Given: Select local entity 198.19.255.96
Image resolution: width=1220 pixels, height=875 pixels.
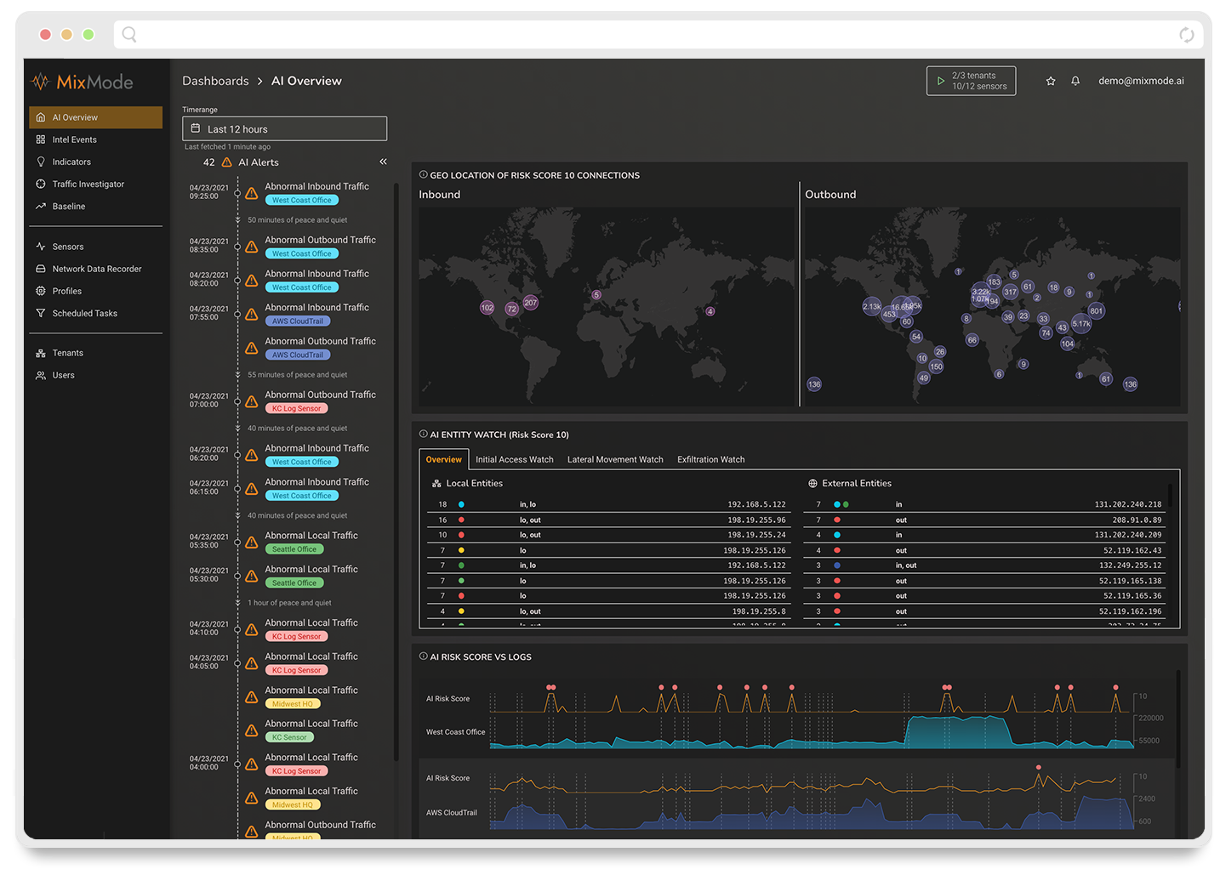Looking at the screenshot, I should pyautogui.click(x=607, y=520).
